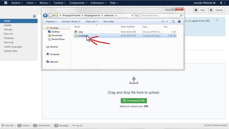Expand the address bar history dropdown

[132, 15]
